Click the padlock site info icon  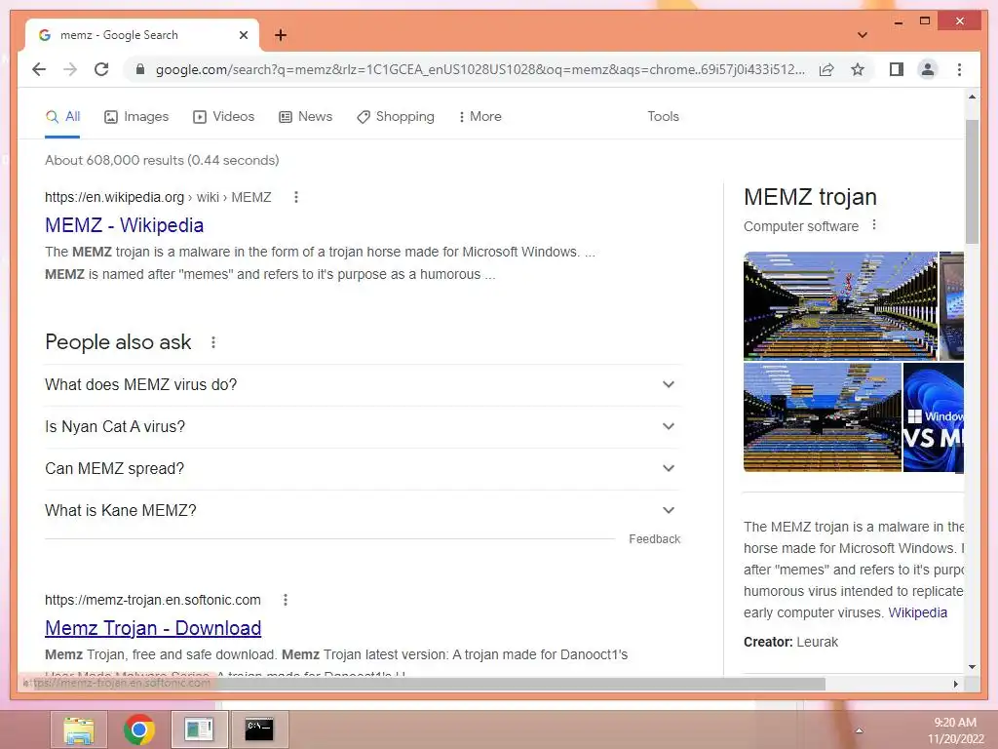point(140,69)
